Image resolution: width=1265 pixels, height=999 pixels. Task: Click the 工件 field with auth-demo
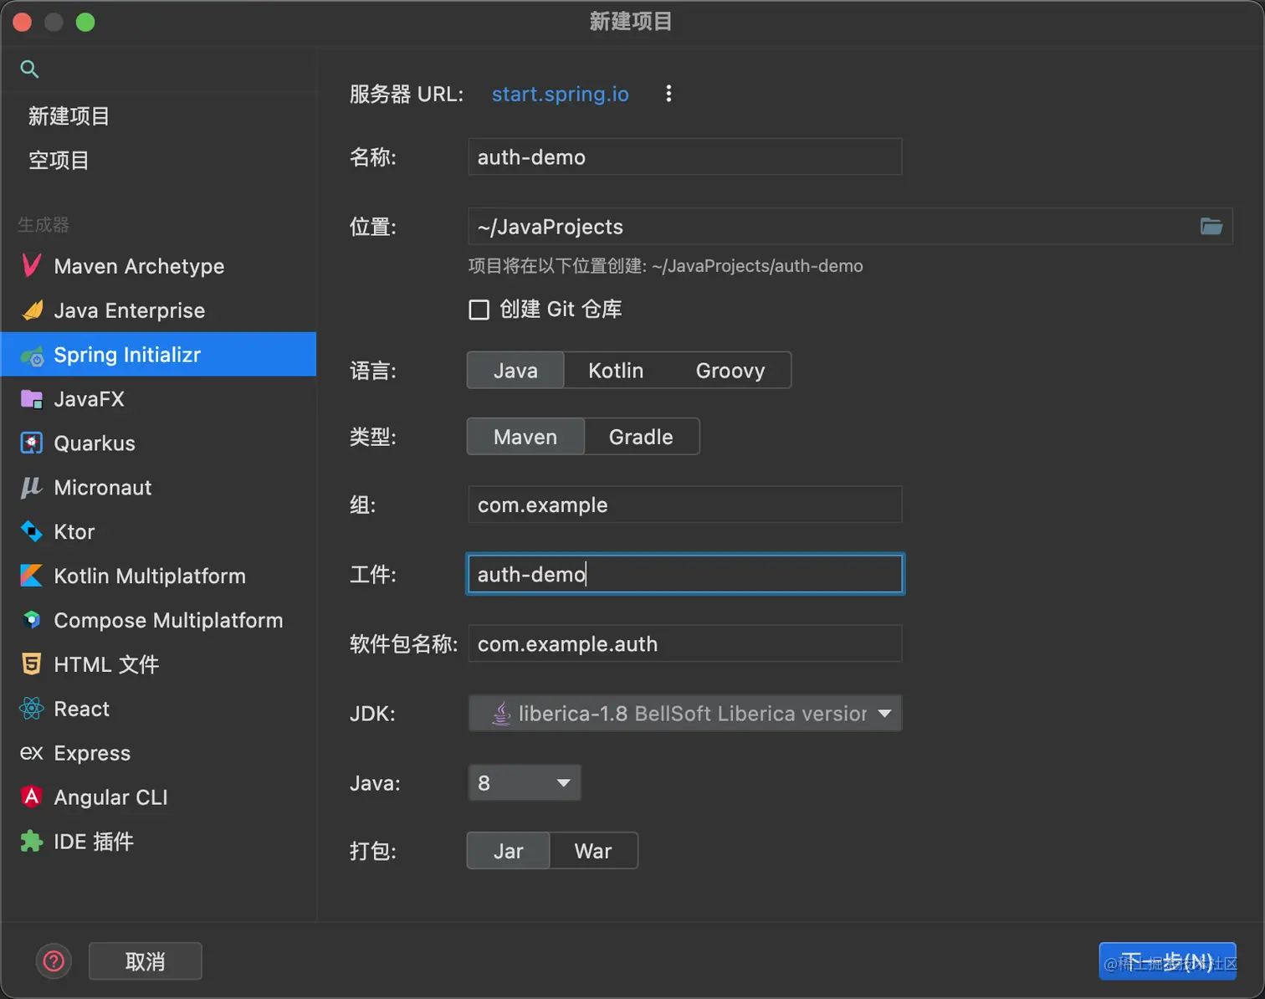[684, 574]
